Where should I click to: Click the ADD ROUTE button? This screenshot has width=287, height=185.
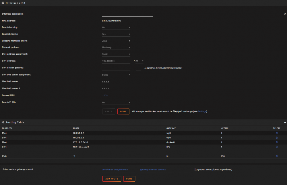pos(112,179)
